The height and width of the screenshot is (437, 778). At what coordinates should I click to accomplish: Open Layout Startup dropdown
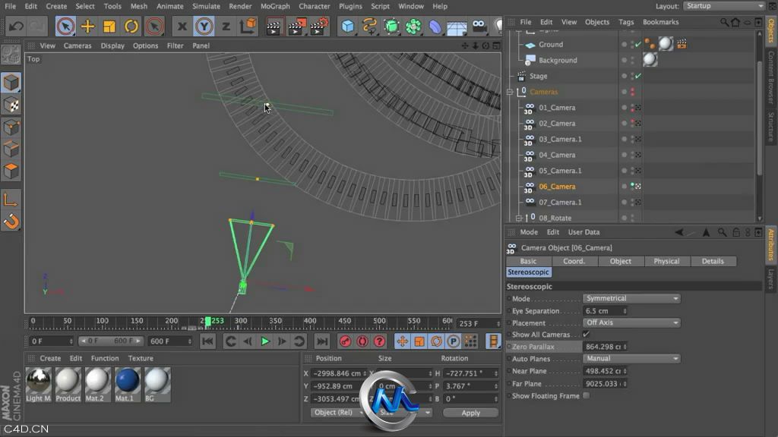[x=724, y=6]
